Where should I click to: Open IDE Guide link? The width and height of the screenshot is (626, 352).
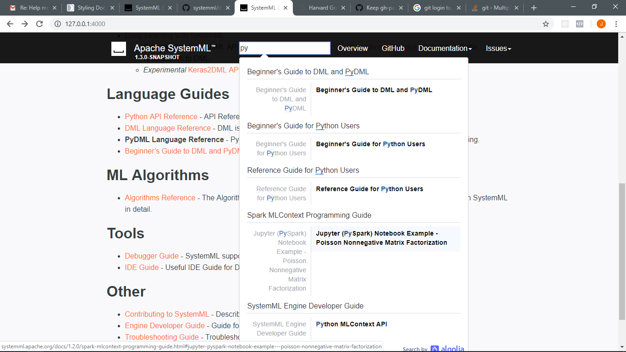coord(142,268)
